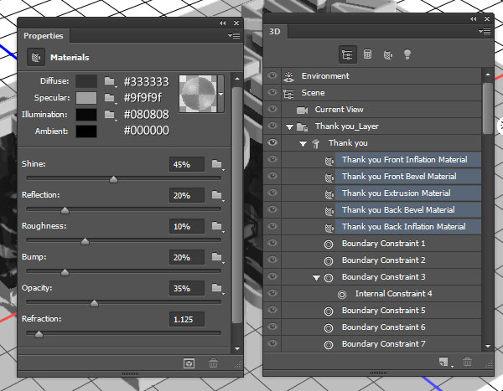Click the Materials icon in Properties header
This screenshot has width=503, height=391.
35,58
